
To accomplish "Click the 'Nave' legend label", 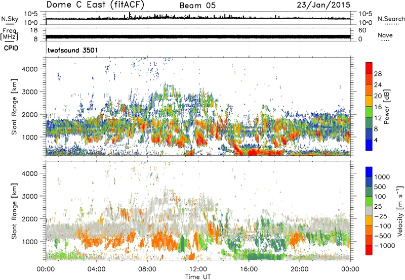I will click(x=385, y=35).
